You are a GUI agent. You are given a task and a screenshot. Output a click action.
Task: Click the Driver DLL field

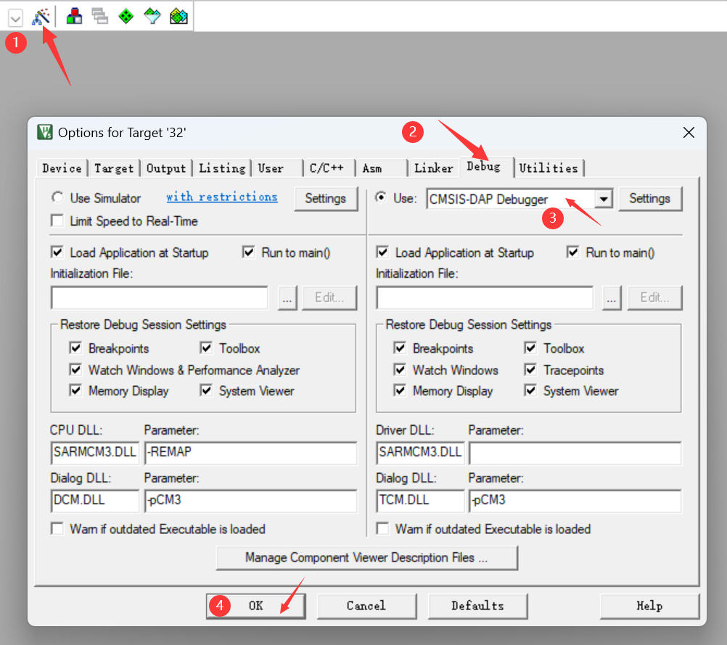421,453
